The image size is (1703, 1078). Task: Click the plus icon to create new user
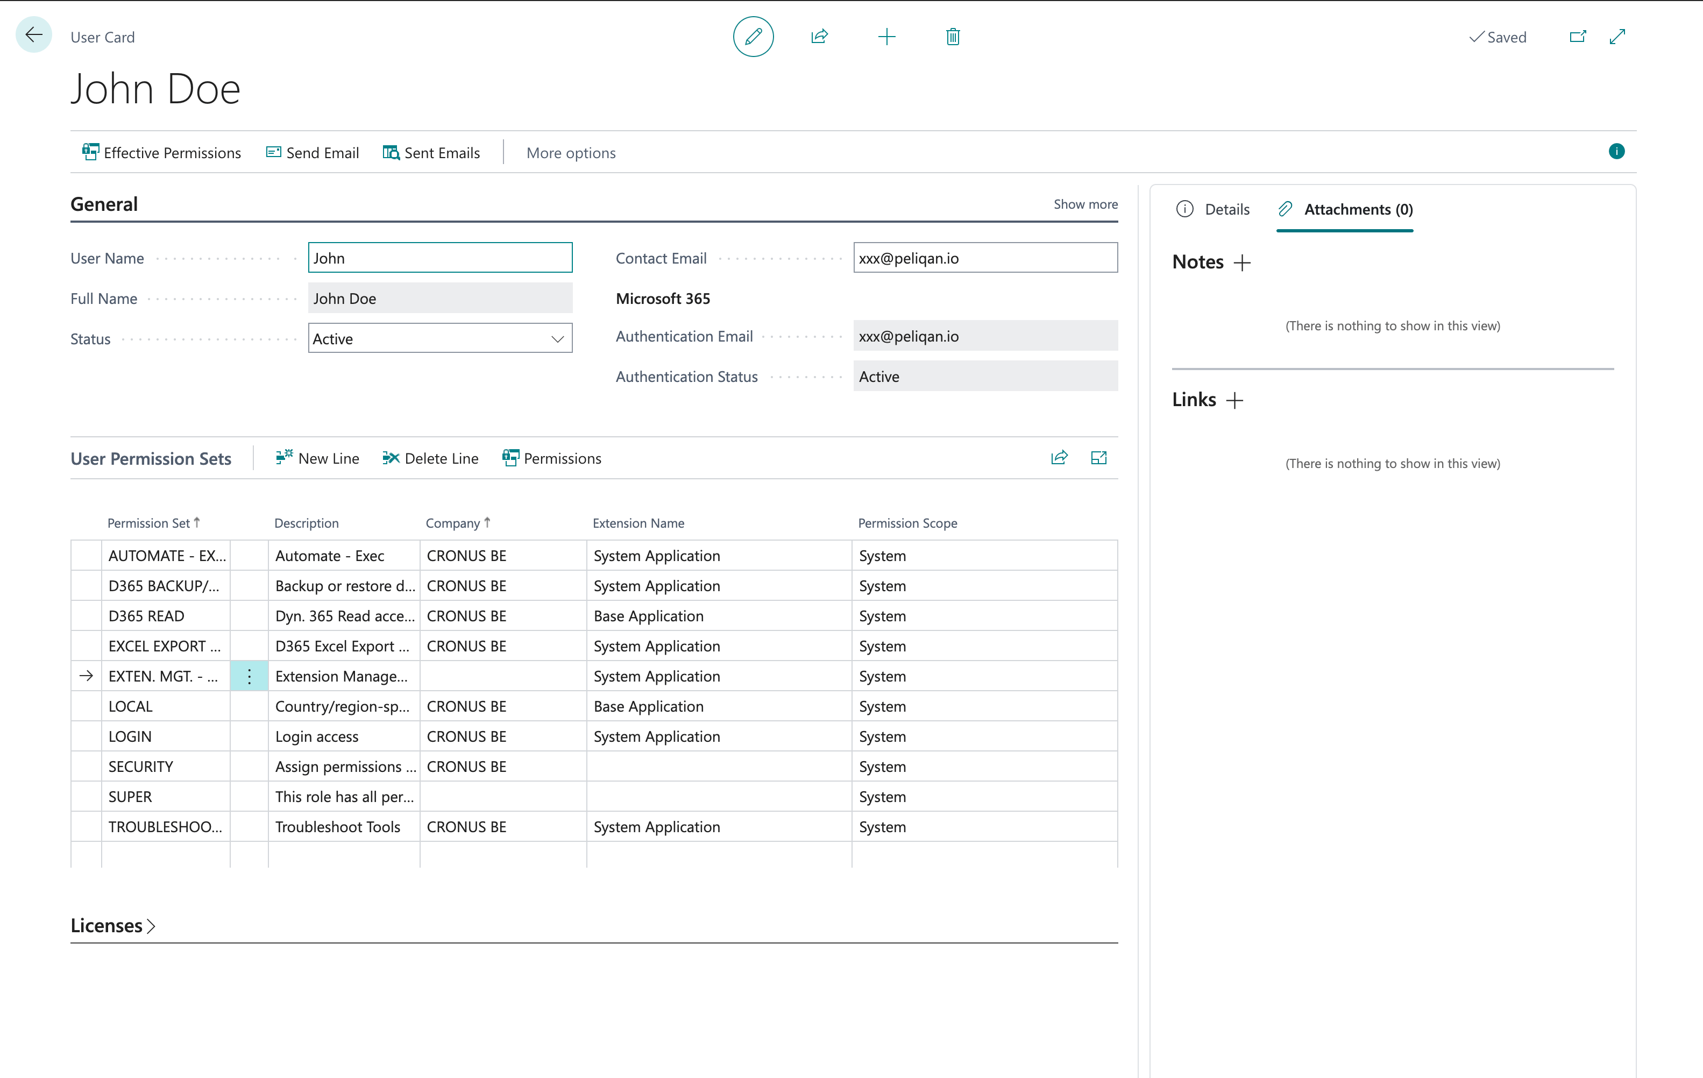coord(886,36)
